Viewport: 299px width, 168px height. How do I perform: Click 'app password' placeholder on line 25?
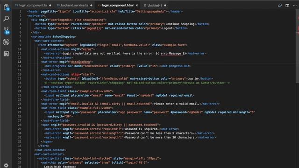tap(130, 112)
